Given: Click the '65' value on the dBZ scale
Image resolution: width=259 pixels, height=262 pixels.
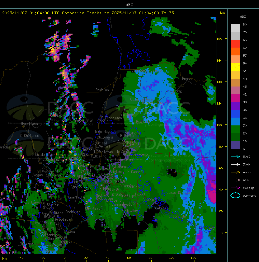Looking at the screenshot, I should pos(245,40).
